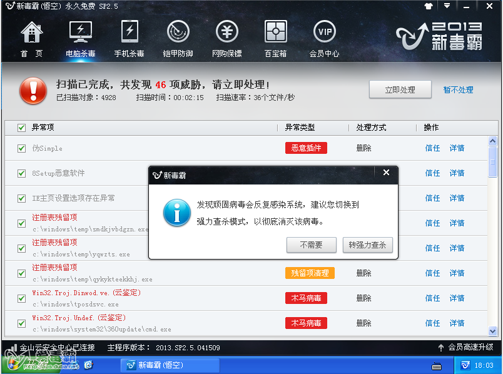Click scrollbar up arrow in threat list
The image size is (503, 374).
point(493,141)
